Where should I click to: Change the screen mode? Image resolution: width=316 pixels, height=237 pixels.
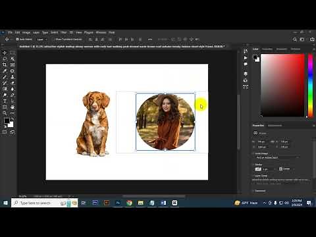(13, 132)
